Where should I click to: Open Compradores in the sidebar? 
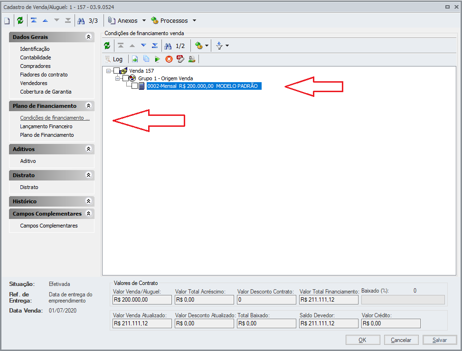pyautogui.click(x=35, y=66)
